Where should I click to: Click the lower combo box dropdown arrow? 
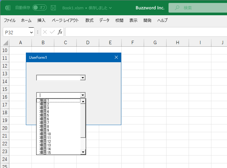coord(83,95)
